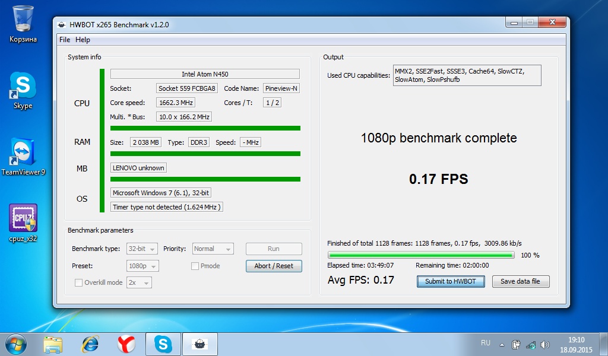Image resolution: width=608 pixels, height=356 pixels.
Task: Click the HWBOT window title icon
Action: (62, 25)
